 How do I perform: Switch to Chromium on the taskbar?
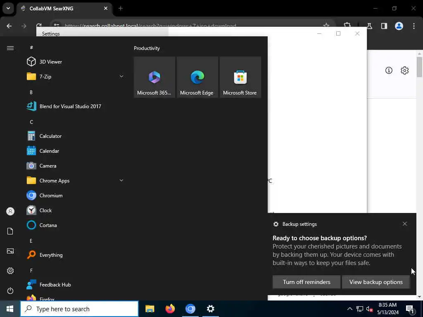point(190,309)
